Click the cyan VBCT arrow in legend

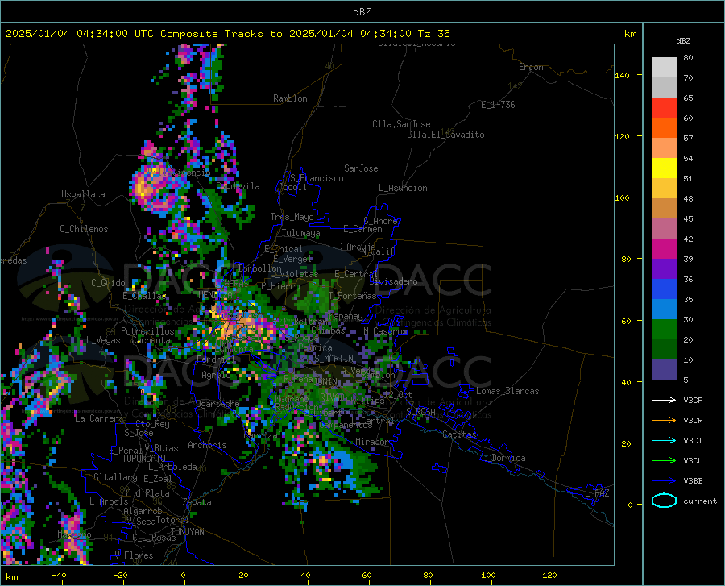click(x=664, y=440)
